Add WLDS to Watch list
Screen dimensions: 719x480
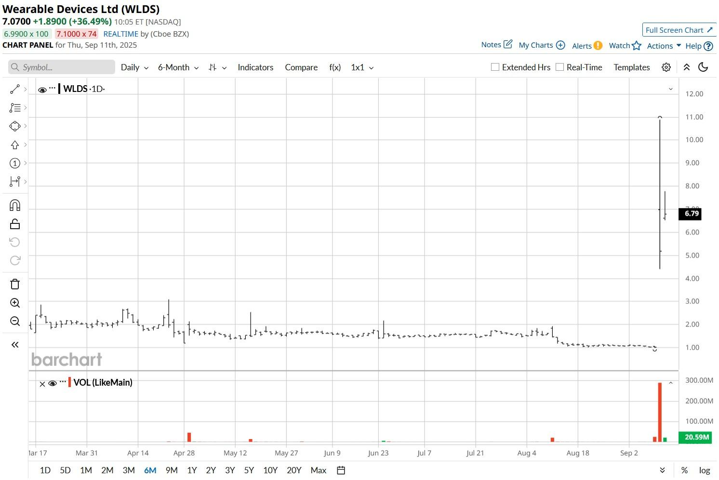(x=625, y=46)
